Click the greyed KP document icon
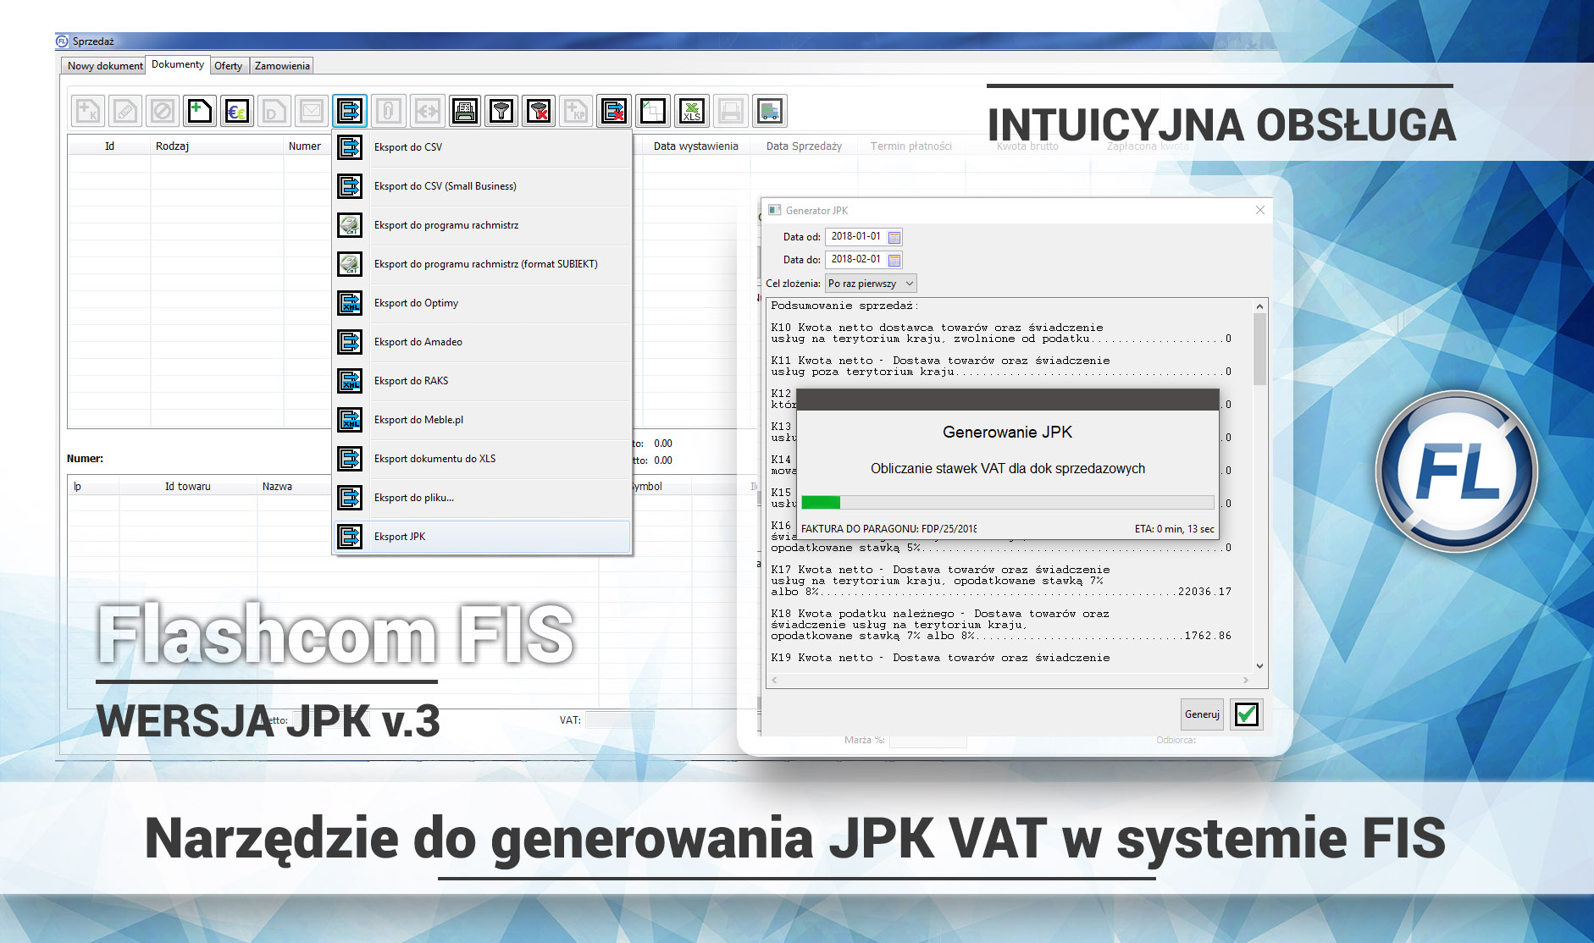This screenshot has height=943, width=1594. point(576,111)
